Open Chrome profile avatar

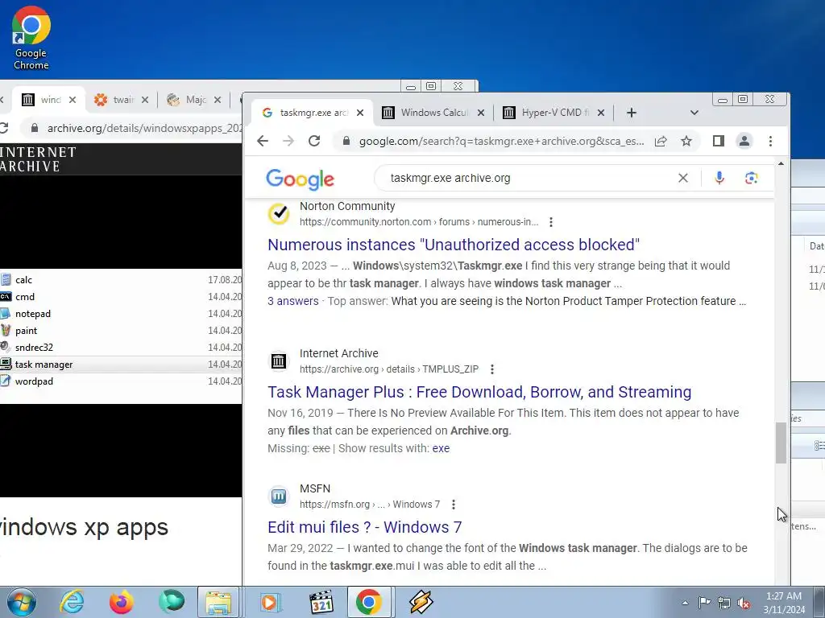click(x=744, y=141)
